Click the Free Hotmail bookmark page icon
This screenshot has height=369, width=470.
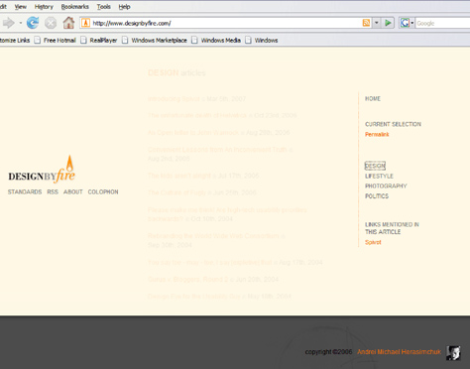point(38,40)
